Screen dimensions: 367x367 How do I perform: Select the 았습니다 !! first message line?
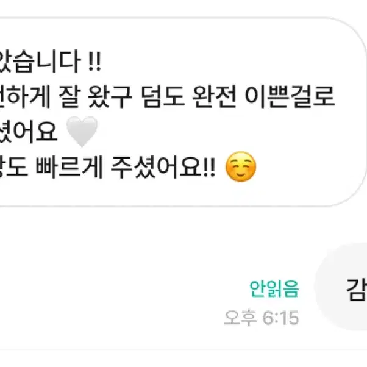(49, 62)
